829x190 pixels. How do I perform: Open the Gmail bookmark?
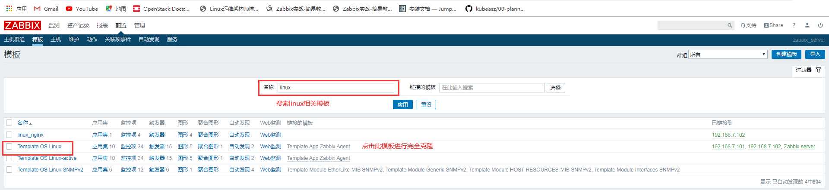[x=46, y=9]
